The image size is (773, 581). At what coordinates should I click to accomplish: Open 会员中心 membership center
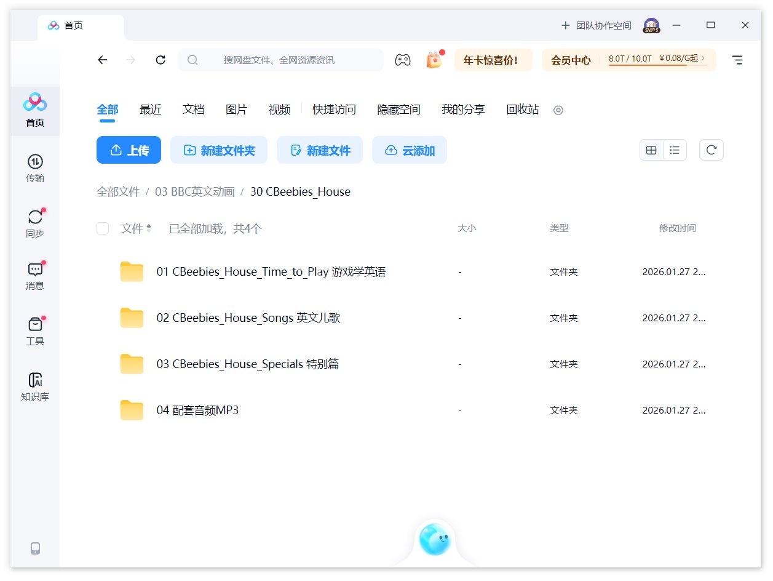[x=571, y=60]
